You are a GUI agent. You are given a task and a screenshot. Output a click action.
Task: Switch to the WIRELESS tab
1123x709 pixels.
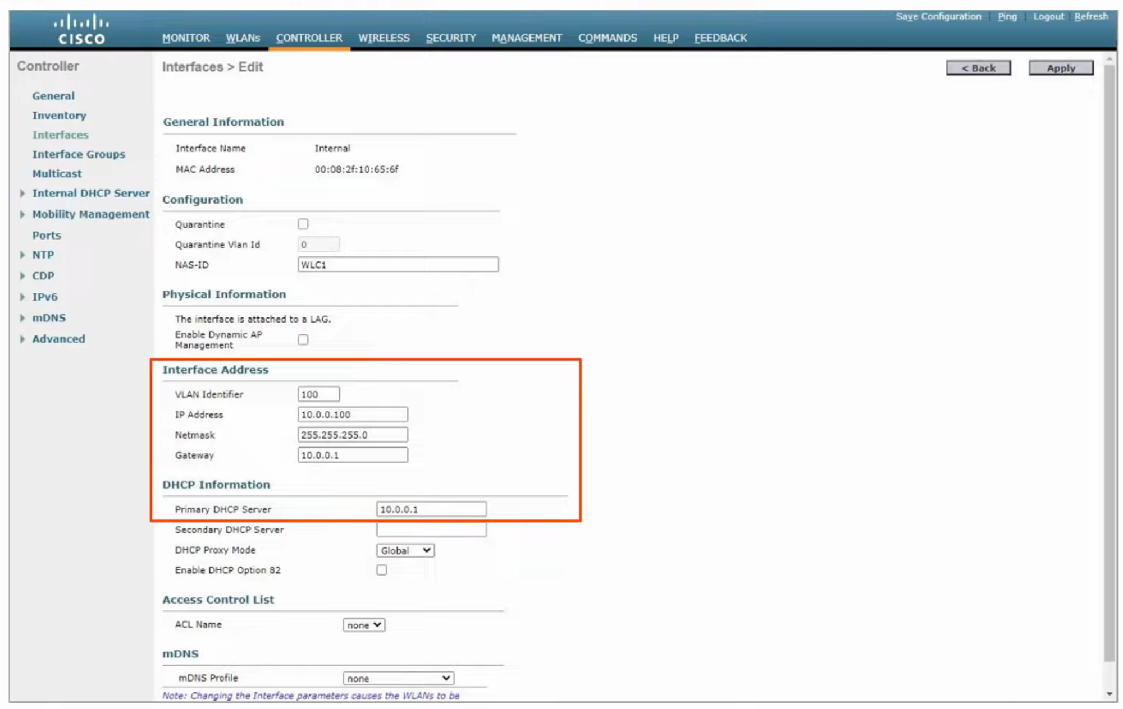tap(384, 38)
